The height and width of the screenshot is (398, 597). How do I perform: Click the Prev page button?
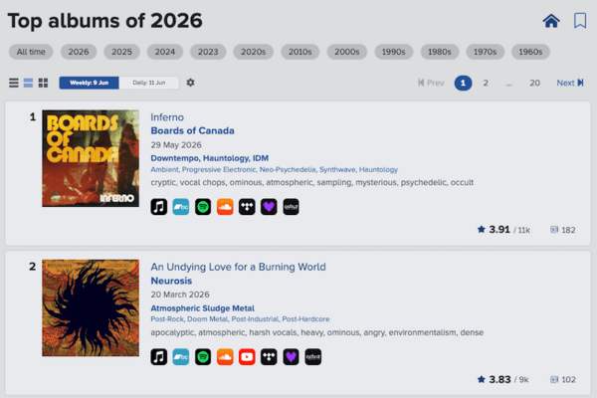tap(431, 83)
